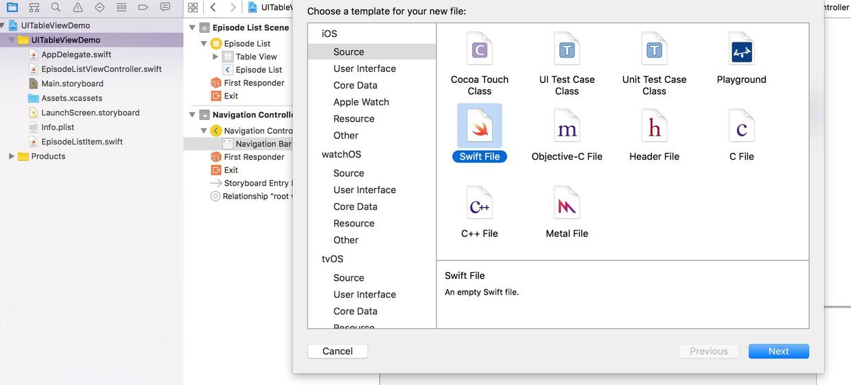The width and height of the screenshot is (851, 385).
Task: Select EpisodeListItem.swift file
Action: (82, 142)
